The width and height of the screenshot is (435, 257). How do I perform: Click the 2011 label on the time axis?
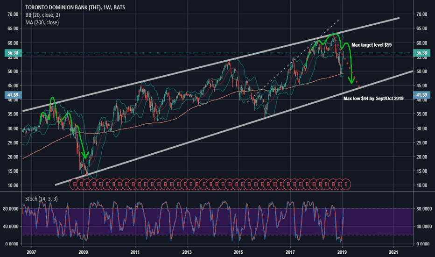tap(135, 252)
